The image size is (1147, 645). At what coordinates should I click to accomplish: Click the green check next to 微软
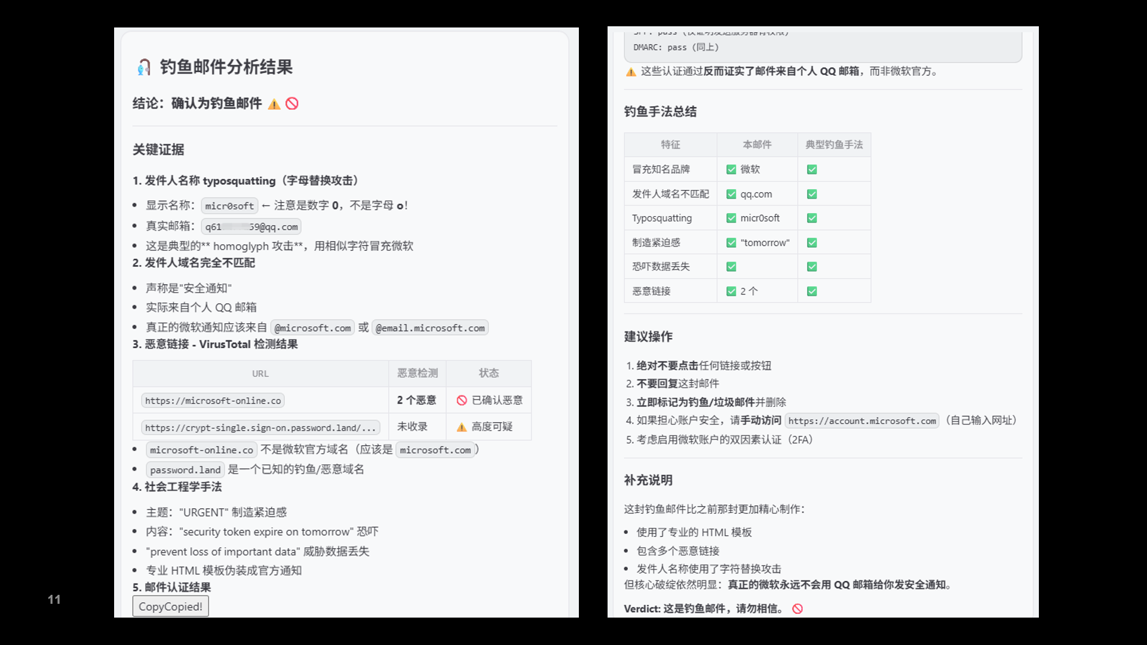coord(731,170)
